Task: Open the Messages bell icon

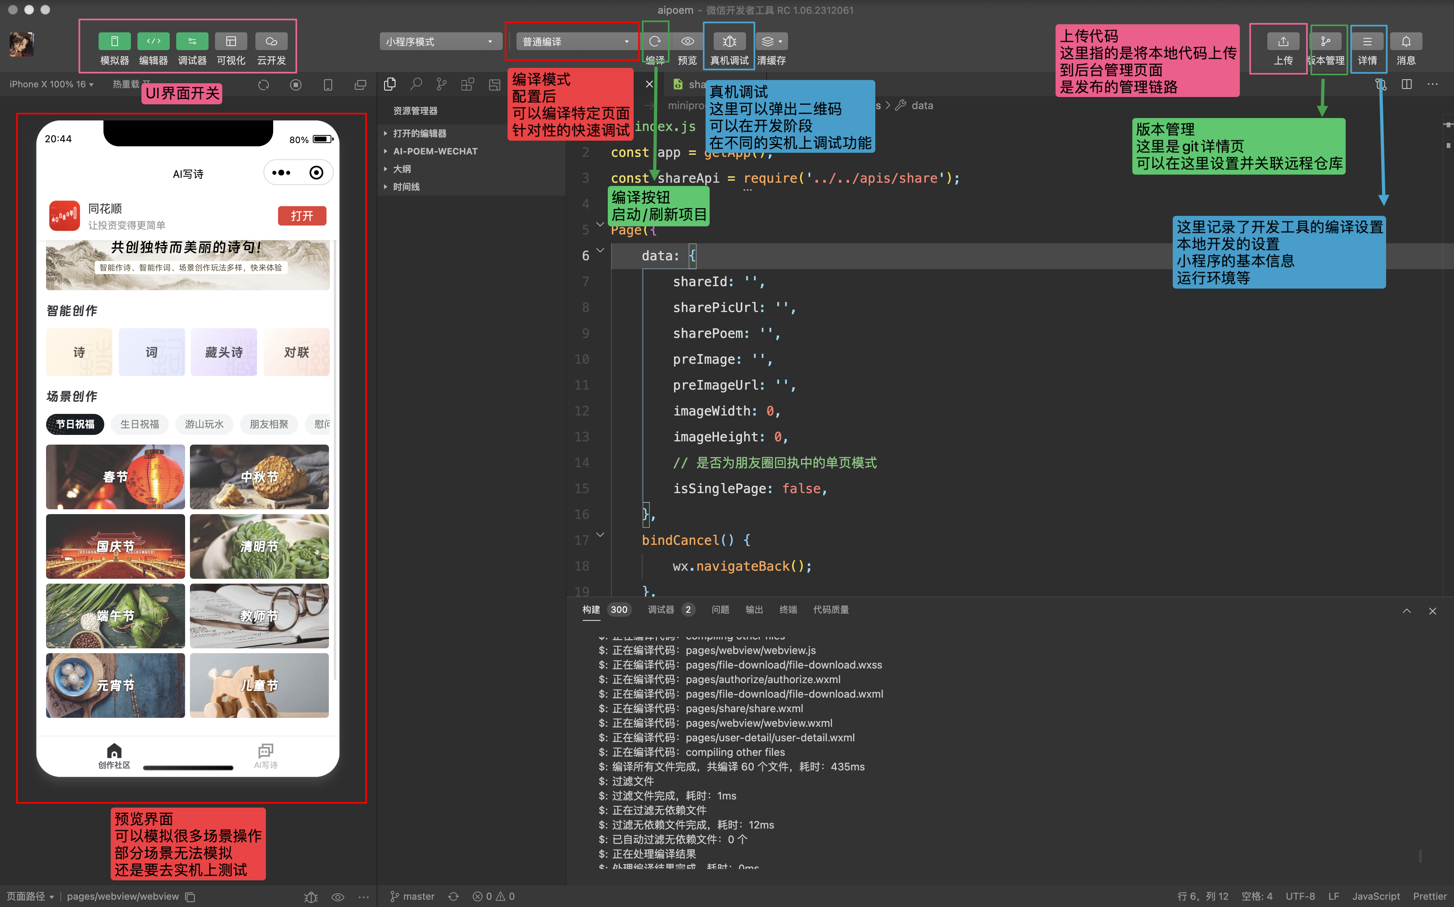Action: [x=1406, y=41]
